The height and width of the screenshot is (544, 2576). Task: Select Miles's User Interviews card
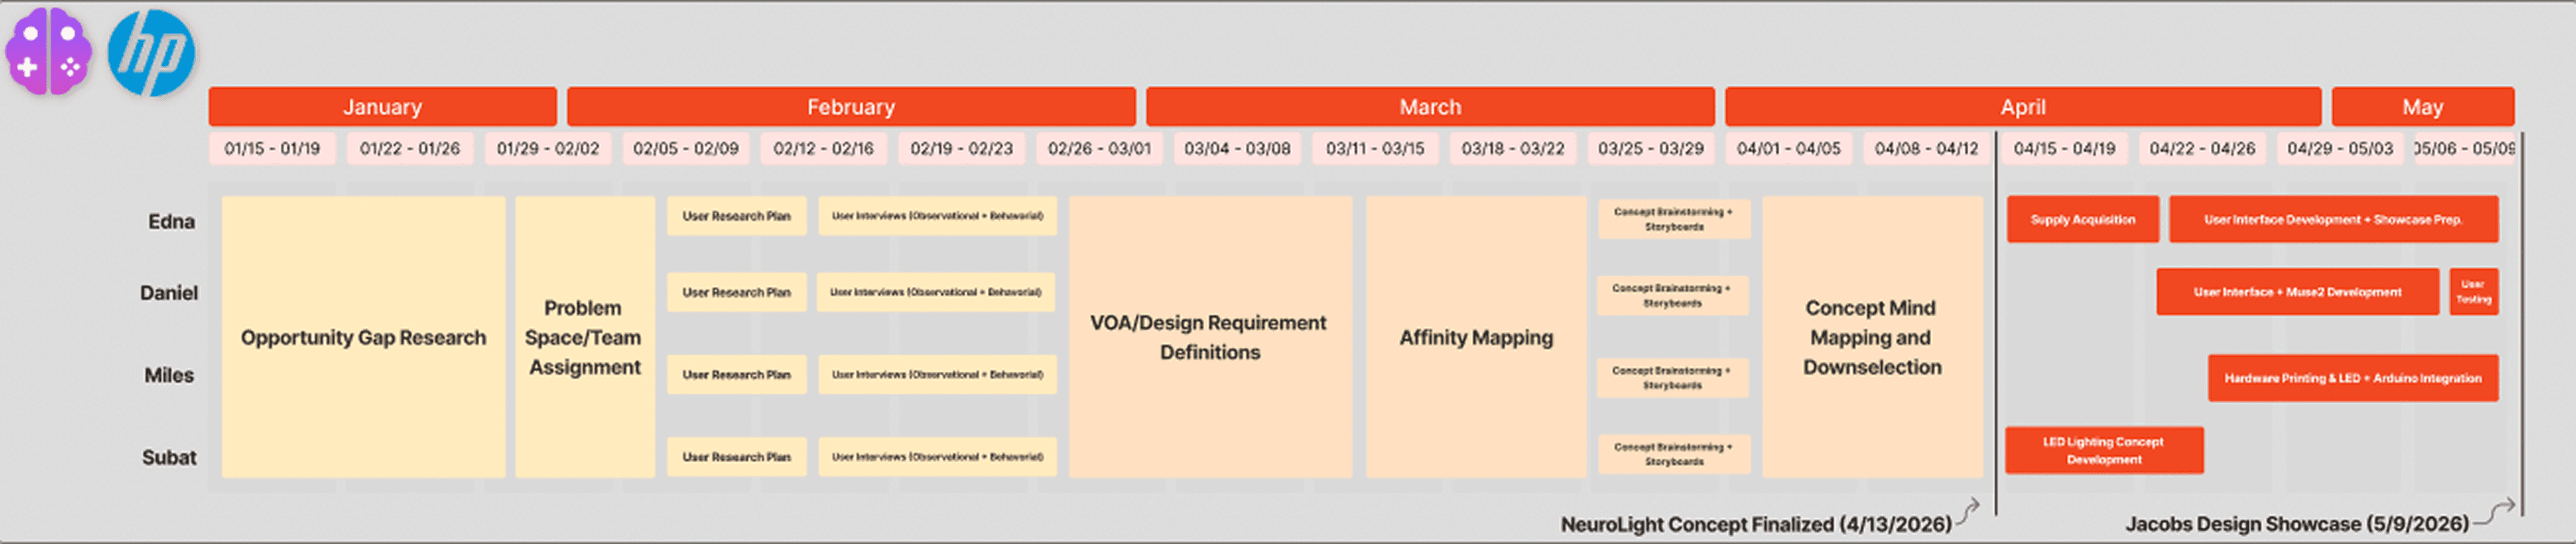(x=937, y=375)
